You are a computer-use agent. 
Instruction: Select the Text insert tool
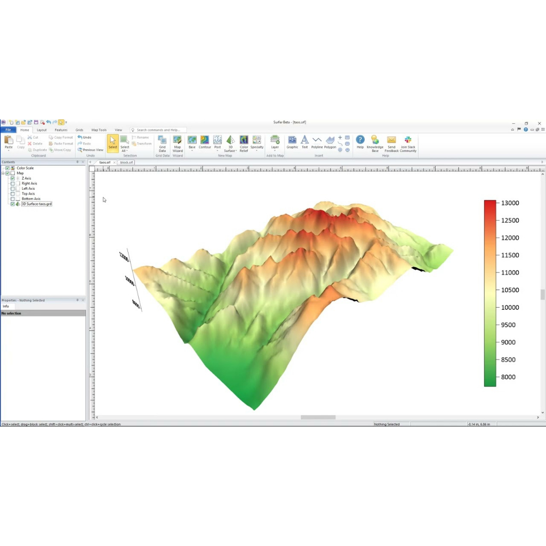(304, 142)
